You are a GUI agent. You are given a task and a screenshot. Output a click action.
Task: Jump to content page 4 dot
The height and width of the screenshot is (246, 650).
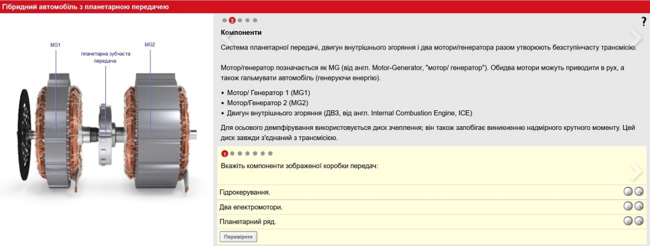tap(247, 20)
